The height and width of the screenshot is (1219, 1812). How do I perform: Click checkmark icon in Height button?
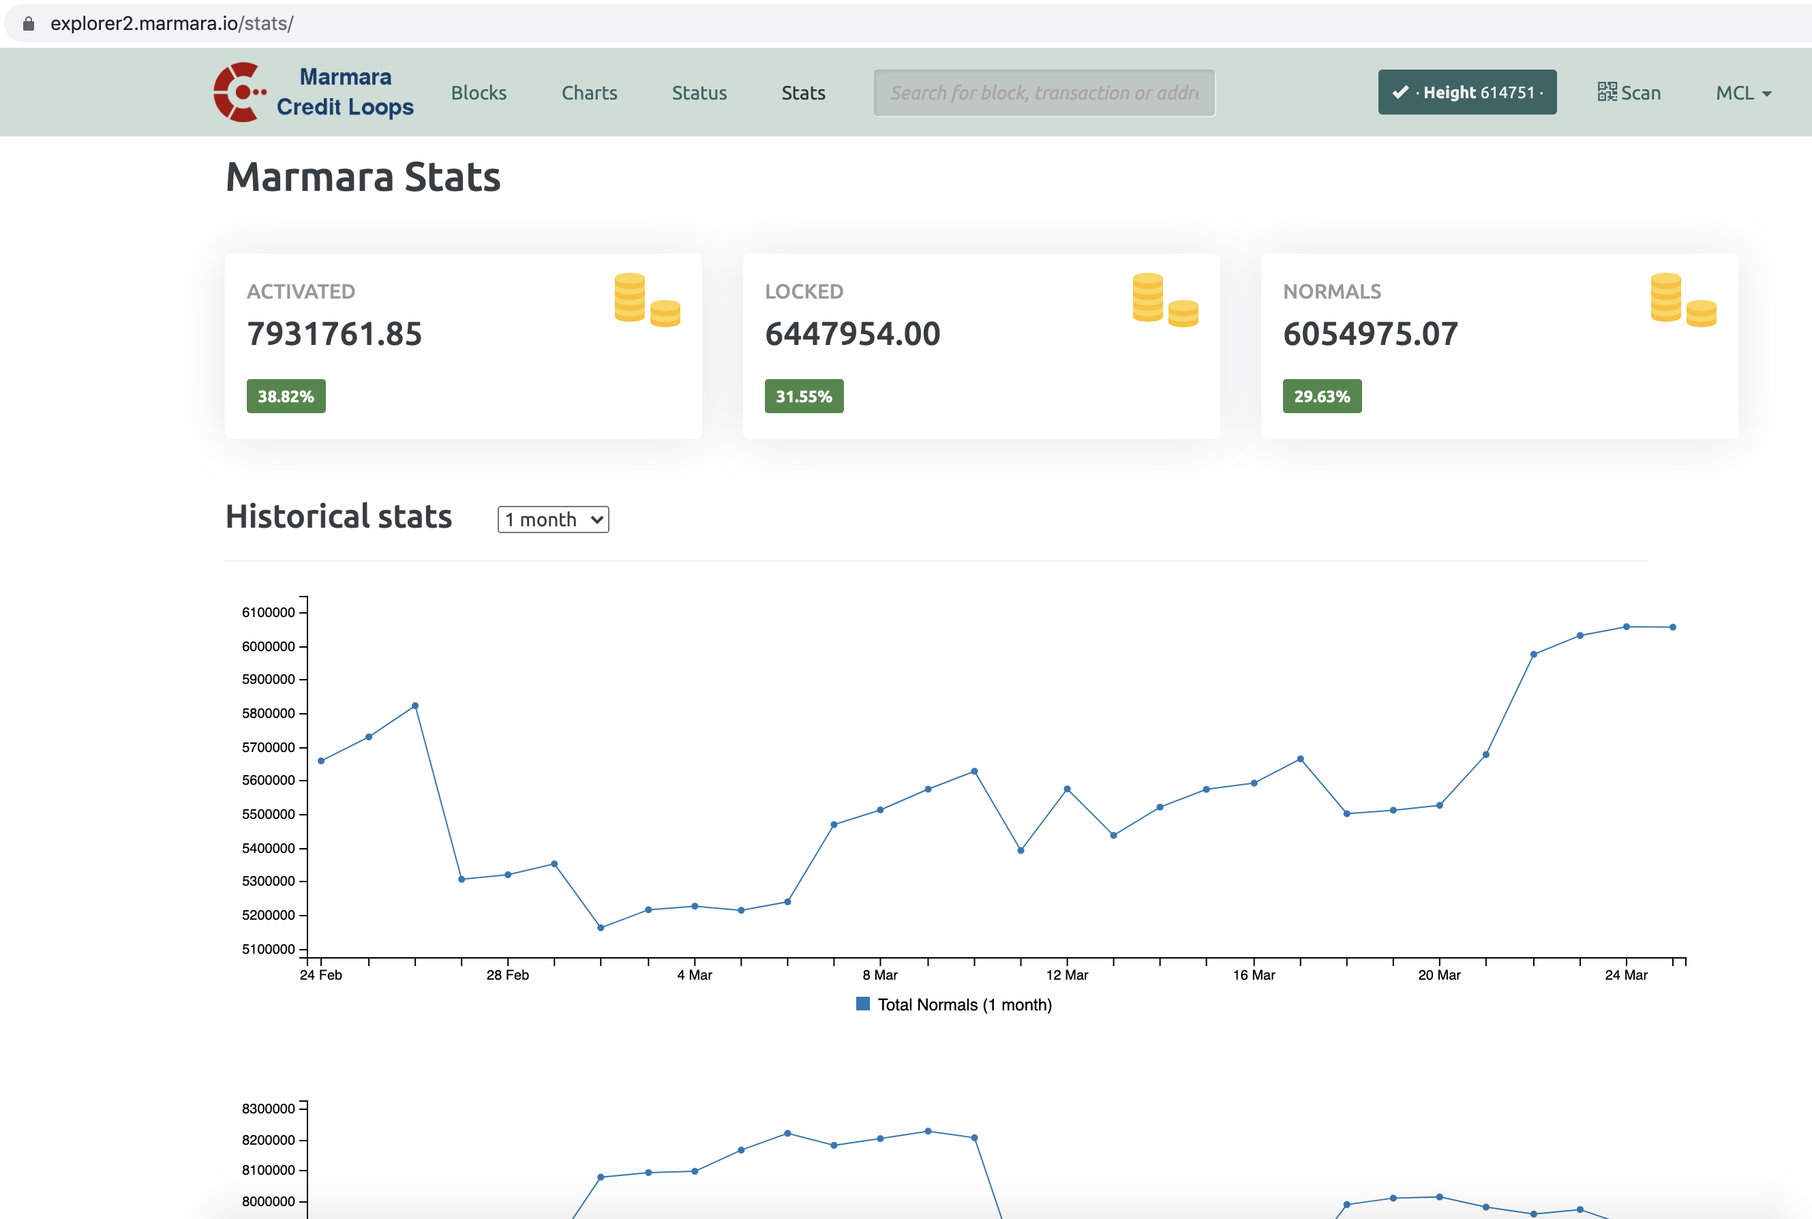(x=1400, y=93)
